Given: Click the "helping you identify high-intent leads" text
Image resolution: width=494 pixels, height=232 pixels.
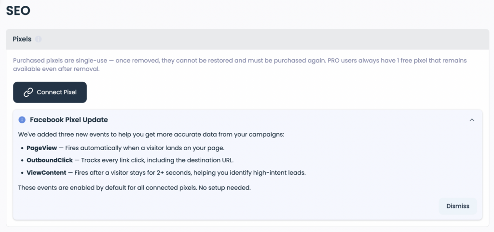Looking at the screenshot, I should click(x=261, y=173).
